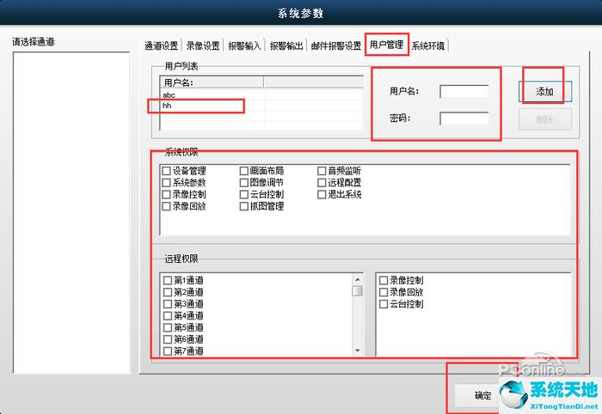
Task: Enable the 设备管理 permission checkbox
Action: click(166, 171)
